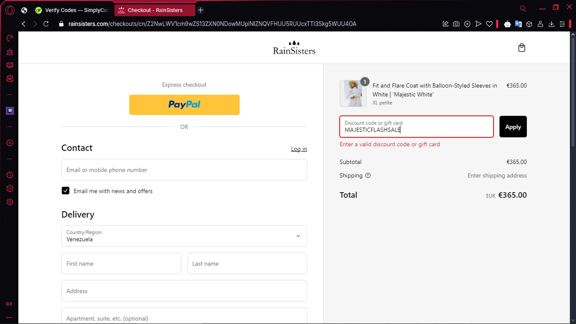Open the Player sidebar icon
The image size is (576, 324).
(10, 143)
